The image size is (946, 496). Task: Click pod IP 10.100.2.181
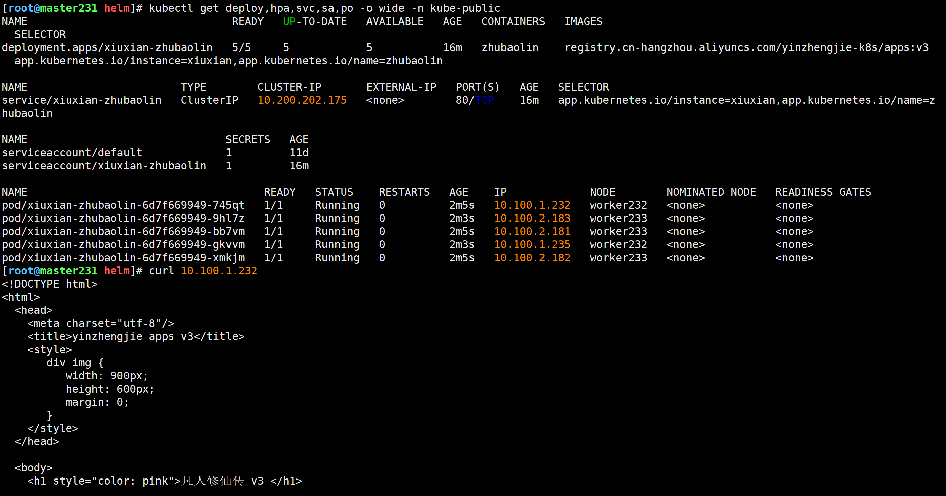pyautogui.click(x=532, y=231)
